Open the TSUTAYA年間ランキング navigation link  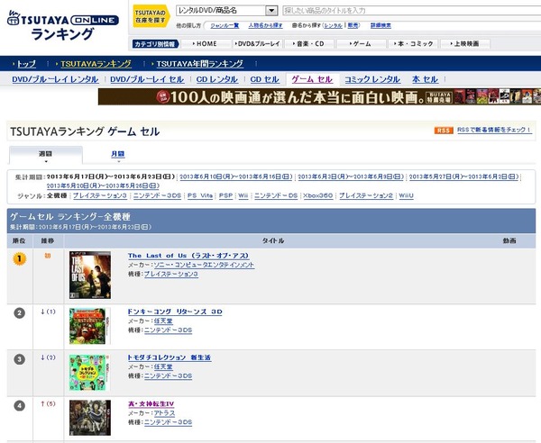pos(200,64)
